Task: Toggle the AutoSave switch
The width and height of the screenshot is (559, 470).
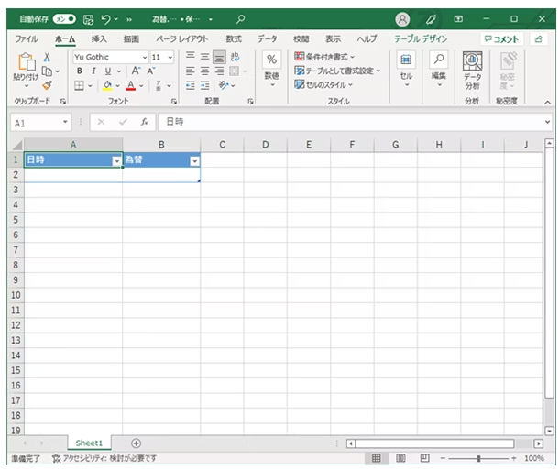Action: (x=64, y=19)
